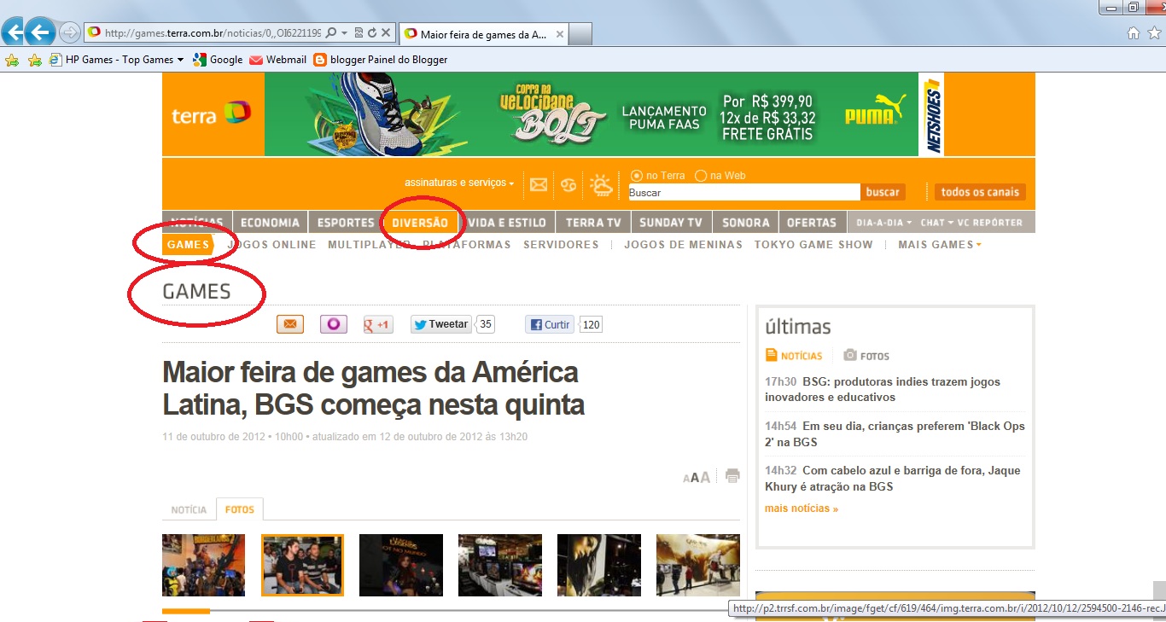Expand the Mais Games dropdown
Viewport: 1166px width, 622px height.
[x=940, y=245]
